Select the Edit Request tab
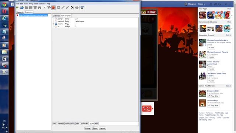The width and height of the screenshot is (236, 133). 66,16
